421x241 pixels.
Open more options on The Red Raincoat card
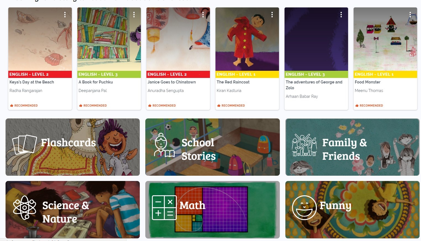[x=272, y=15]
